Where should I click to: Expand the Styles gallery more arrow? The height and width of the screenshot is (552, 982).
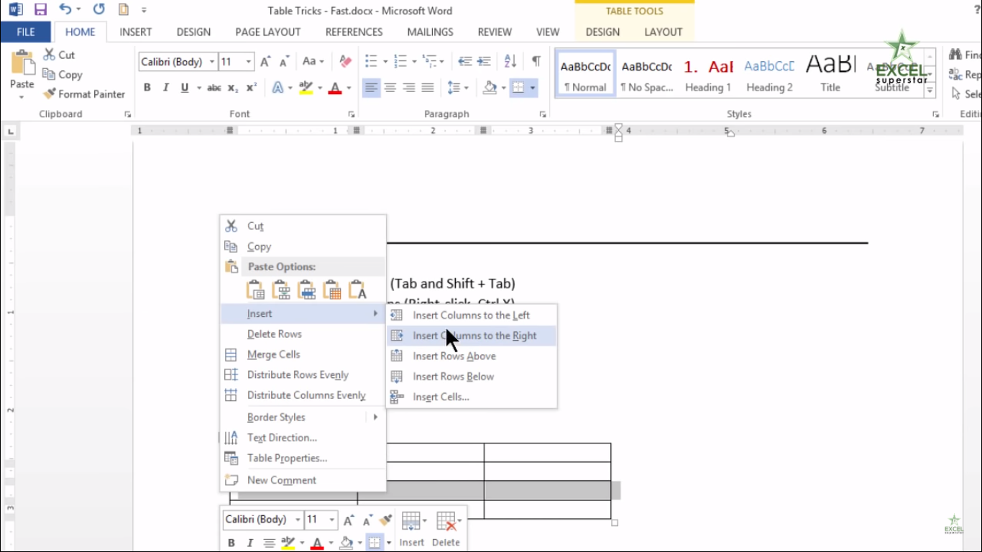pos(930,91)
